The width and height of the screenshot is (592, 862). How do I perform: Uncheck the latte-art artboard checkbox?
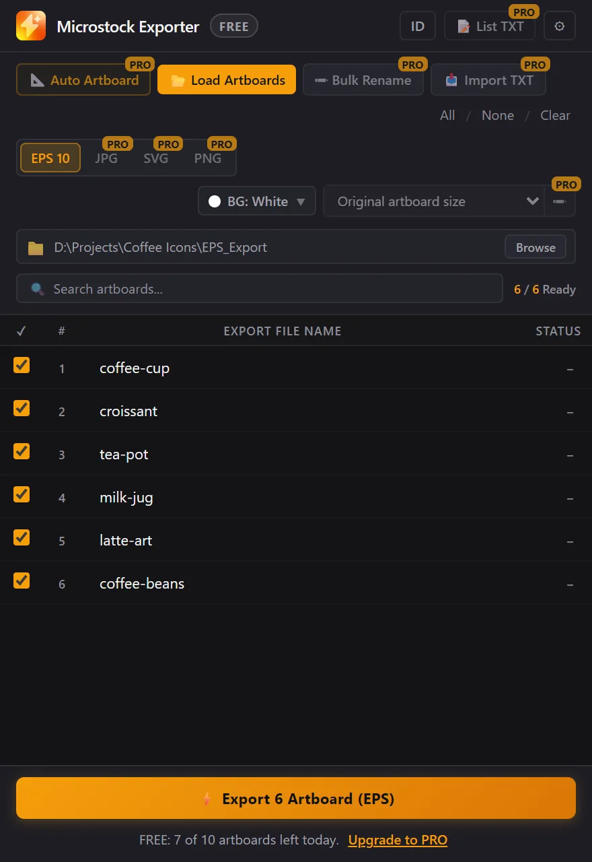22,537
